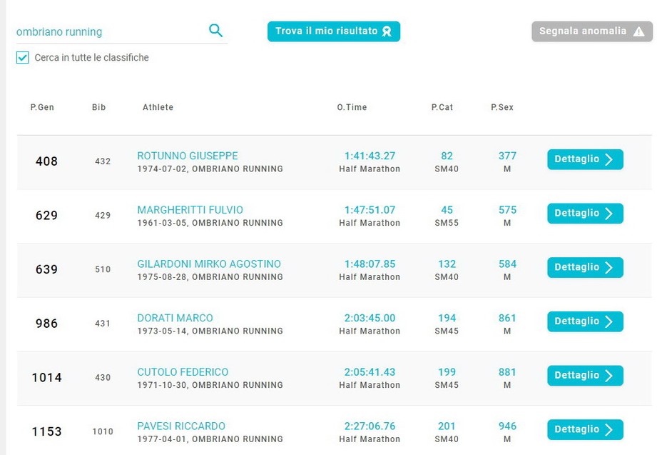657x455 pixels.
Task: Click the award ribbon icon in Trova il mio risultato
Action: click(x=387, y=31)
